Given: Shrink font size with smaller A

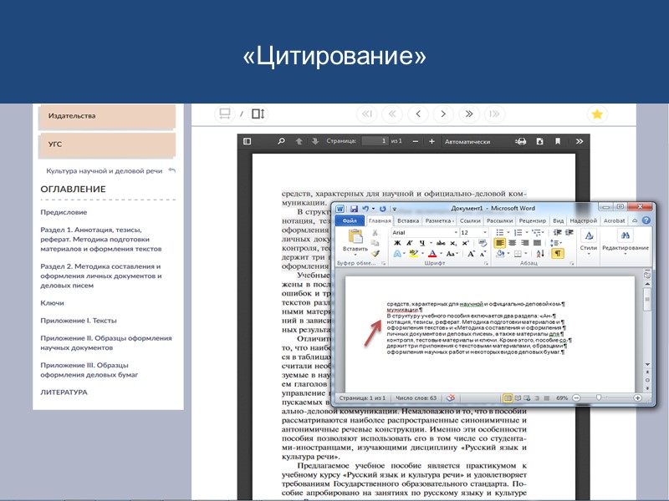Looking at the screenshot, I should [x=483, y=254].
